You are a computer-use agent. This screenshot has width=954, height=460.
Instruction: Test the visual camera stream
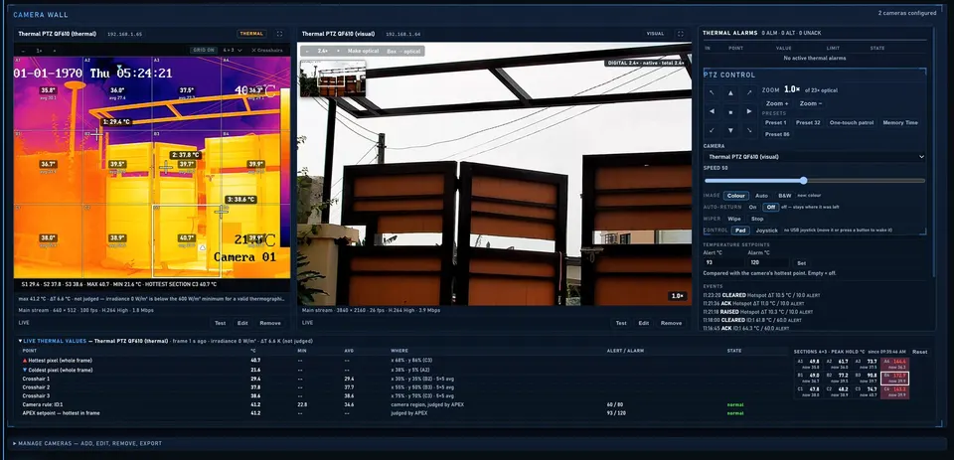tap(621, 323)
